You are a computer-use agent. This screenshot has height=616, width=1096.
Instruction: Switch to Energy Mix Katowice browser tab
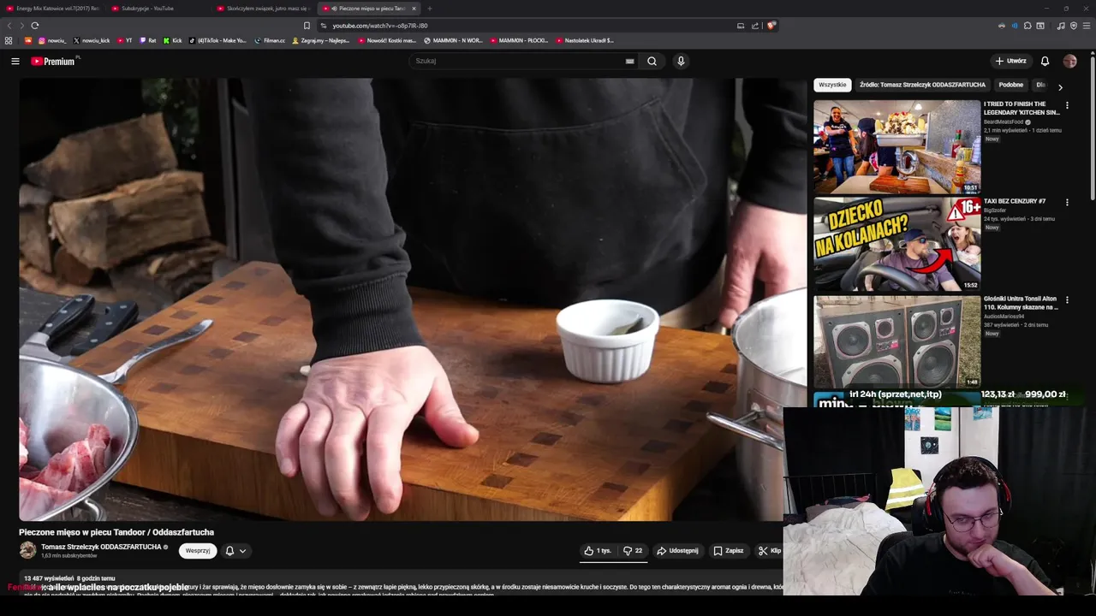point(53,9)
